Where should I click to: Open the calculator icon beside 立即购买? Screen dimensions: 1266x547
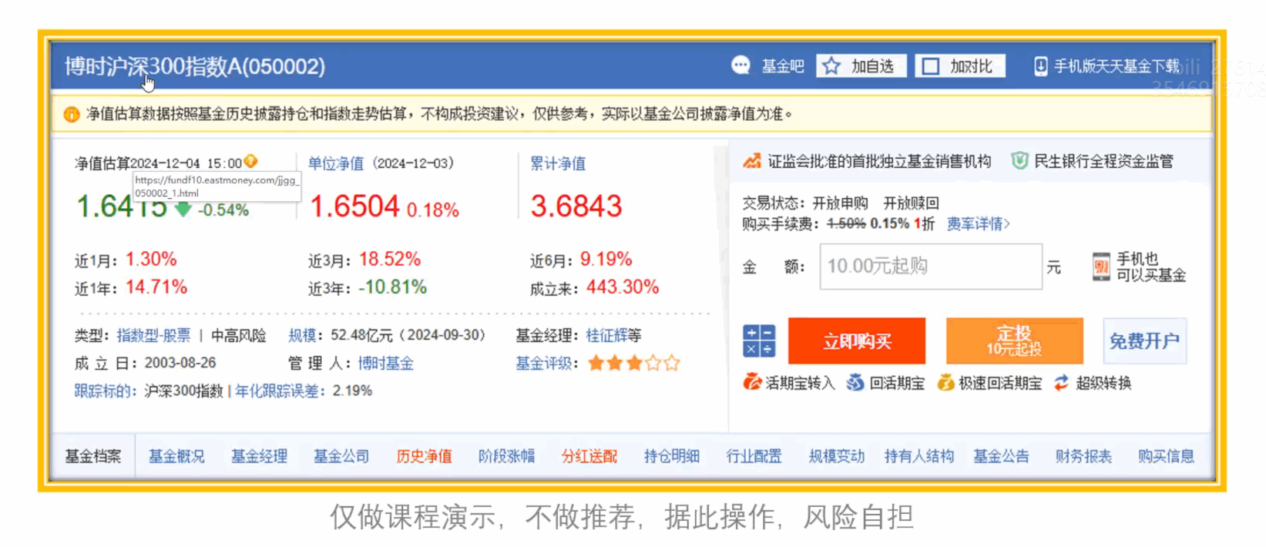coord(759,341)
